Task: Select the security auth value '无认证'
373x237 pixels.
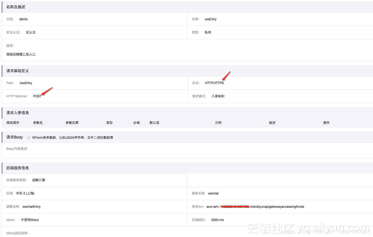Action: click(x=31, y=32)
